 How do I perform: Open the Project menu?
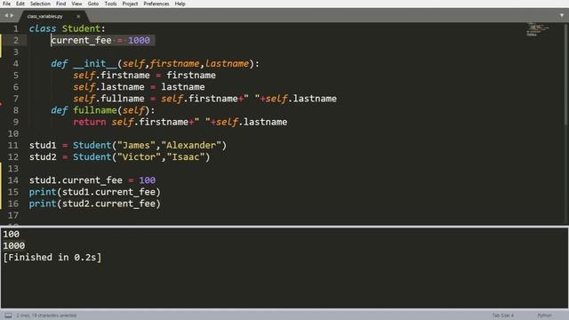(130, 4)
